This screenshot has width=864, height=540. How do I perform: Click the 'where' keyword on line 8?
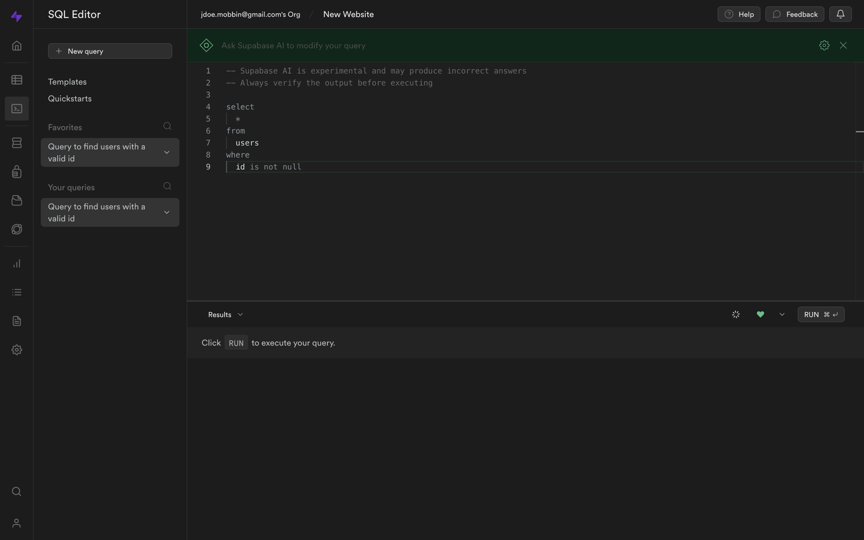[238, 155]
